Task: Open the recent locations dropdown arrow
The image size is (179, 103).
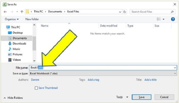Action: (x=17, y=12)
